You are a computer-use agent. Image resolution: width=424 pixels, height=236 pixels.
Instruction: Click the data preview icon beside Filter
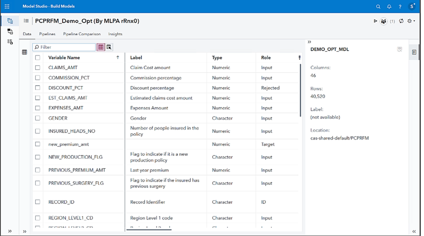[x=109, y=47]
